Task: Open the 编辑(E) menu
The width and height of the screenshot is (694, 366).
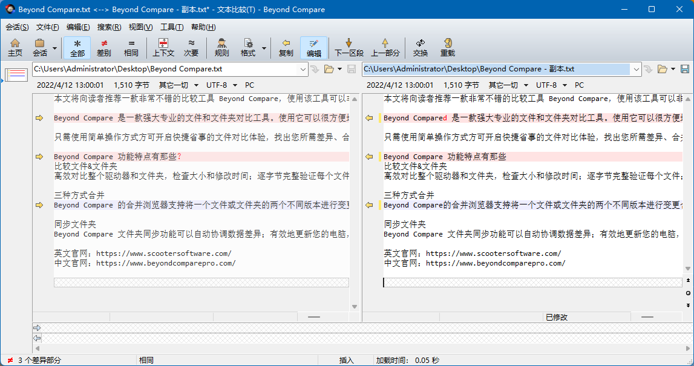Action: (78, 27)
